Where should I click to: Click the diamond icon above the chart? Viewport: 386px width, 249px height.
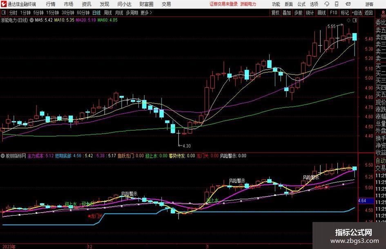coord(348,20)
